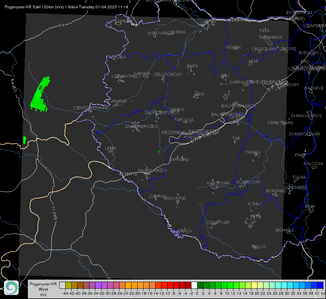
Task: Click the TOLNA city label
Action: click(x=299, y=177)
